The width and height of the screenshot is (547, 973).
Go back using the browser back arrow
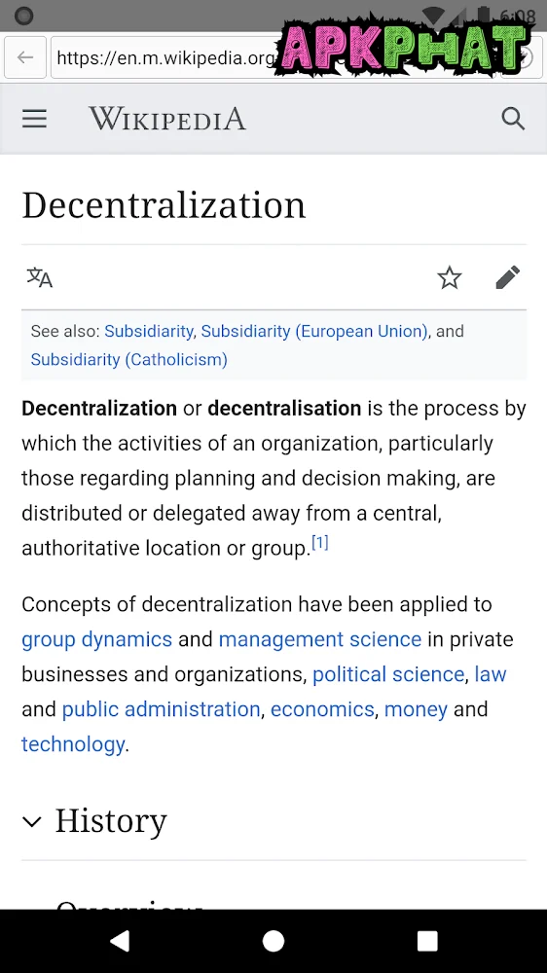tap(25, 57)
